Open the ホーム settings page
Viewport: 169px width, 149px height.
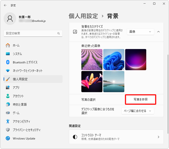(33, 45)
